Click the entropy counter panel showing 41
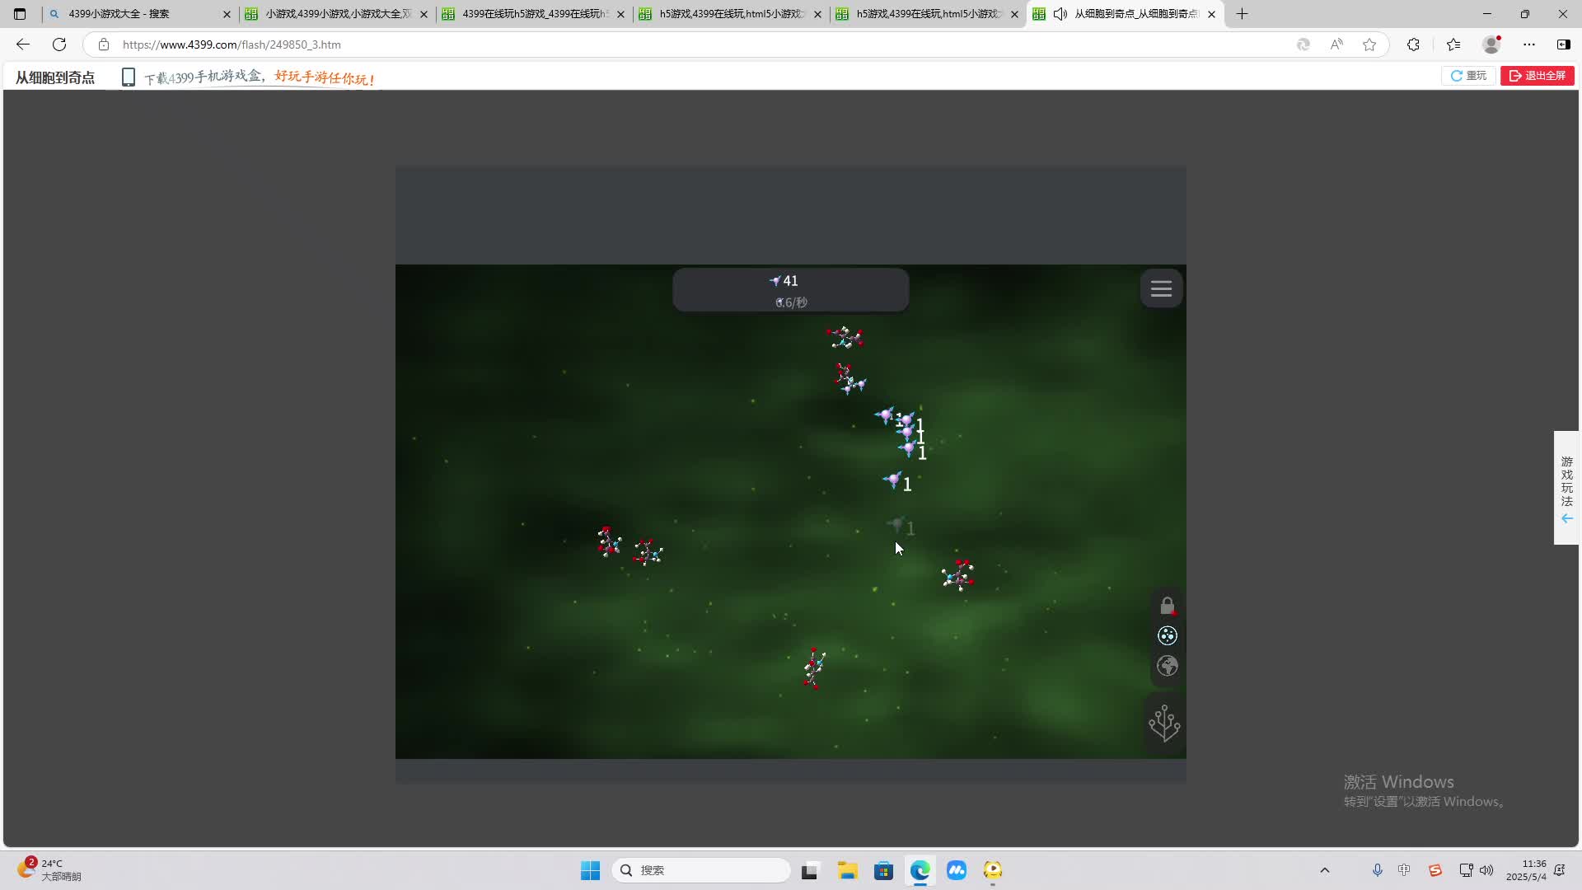Screen dimensions: 1582x890 tap(790, 289)
